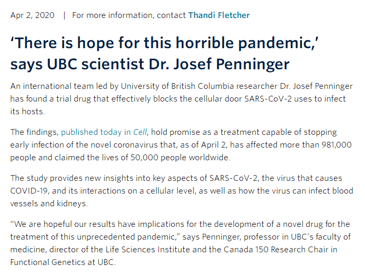Image resolution: width=365 pixels, height=274 pixels.
Task: Click the text 'Functional Genetics at UBC.'
Action: click(63, 262)
